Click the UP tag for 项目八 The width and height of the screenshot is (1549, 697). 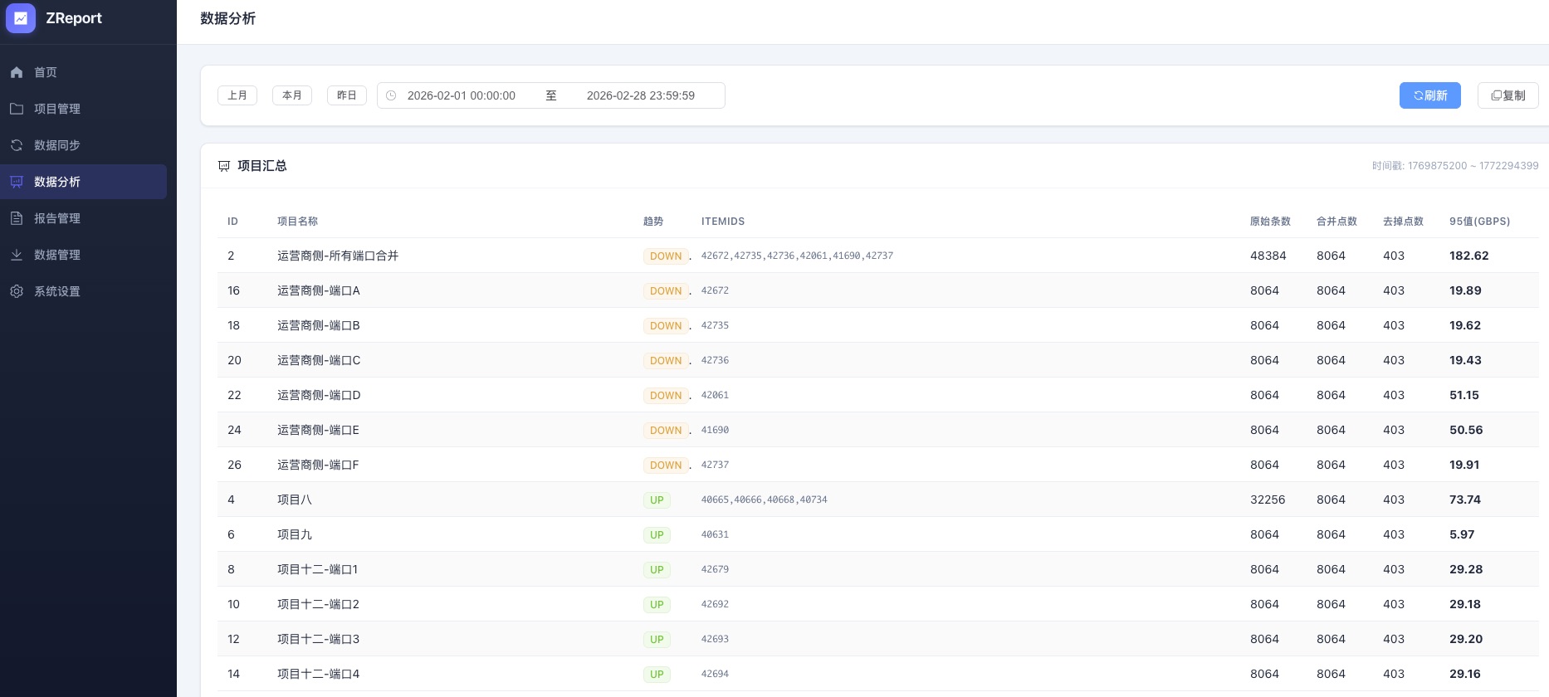tap(657, 500)
